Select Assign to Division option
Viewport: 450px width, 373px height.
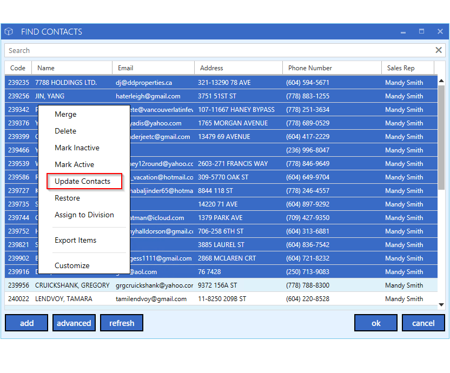click(84, 215)
